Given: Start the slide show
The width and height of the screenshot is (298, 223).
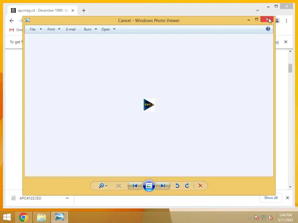Looking at the screenshot, I should click(x=149, y=186).
